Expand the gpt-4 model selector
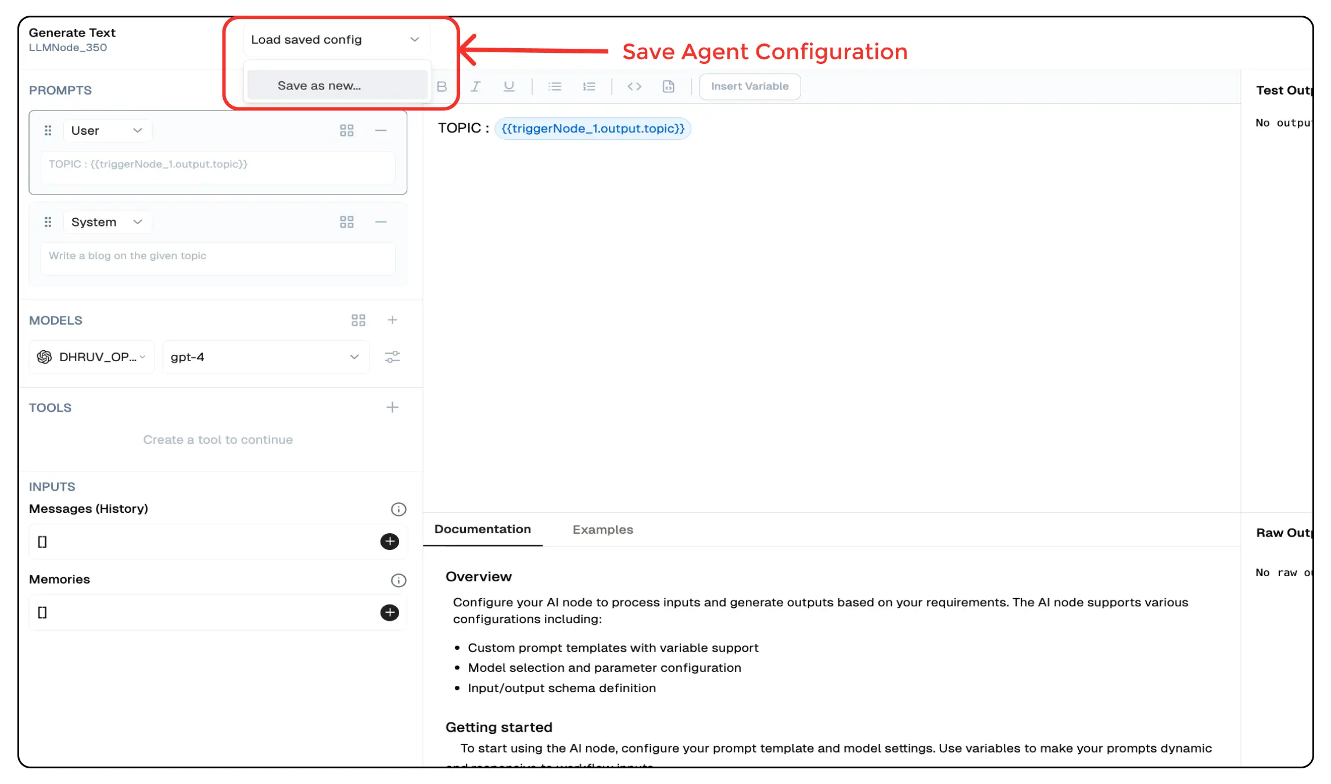This screenshot has width=1331, height=784. (354, 357)
